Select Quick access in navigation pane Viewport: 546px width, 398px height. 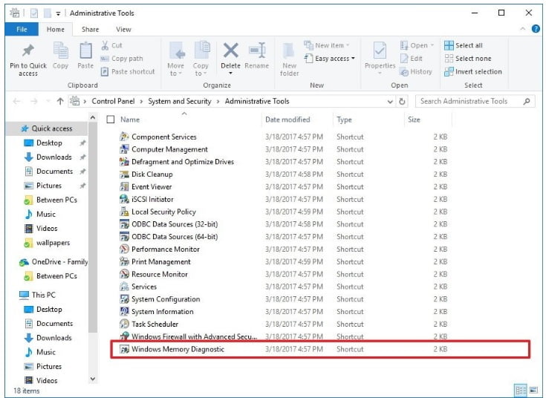pos(47,128)
